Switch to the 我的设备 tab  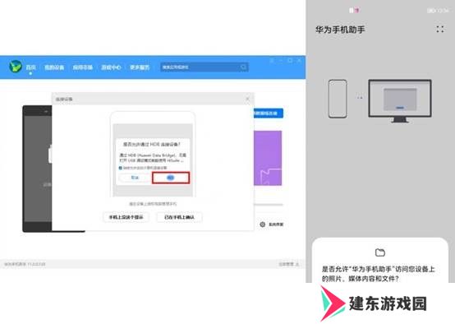point(54,67)
